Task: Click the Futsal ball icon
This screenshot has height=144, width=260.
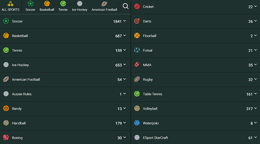Action: pos(137,50)
